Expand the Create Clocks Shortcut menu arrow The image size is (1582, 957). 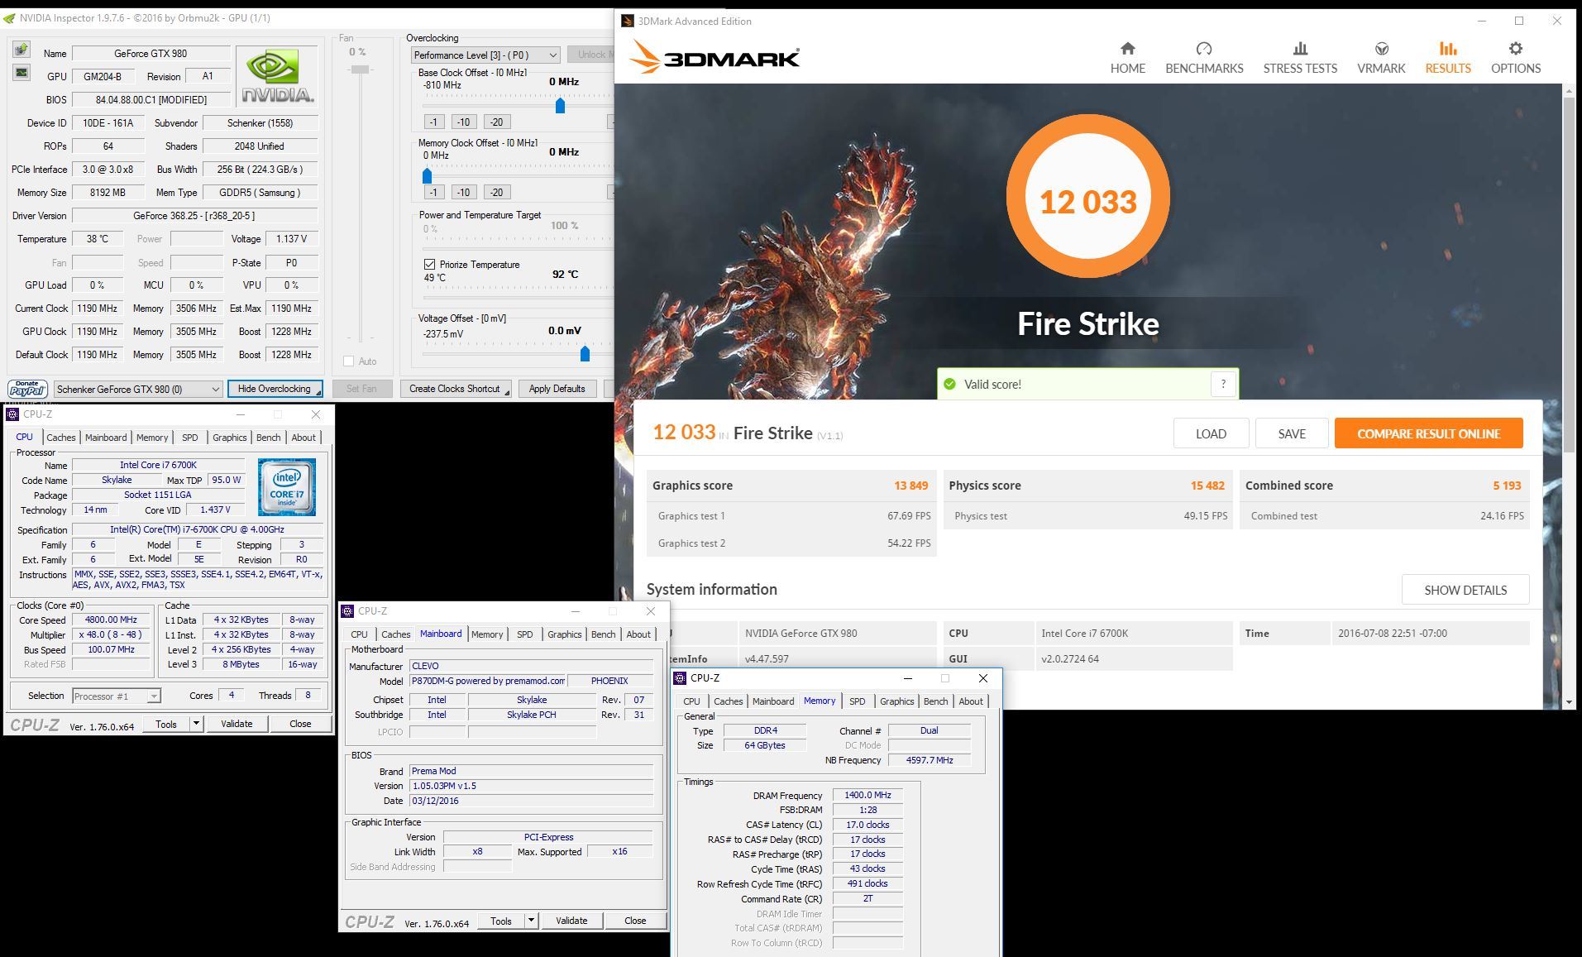click(x=507, y=391)
